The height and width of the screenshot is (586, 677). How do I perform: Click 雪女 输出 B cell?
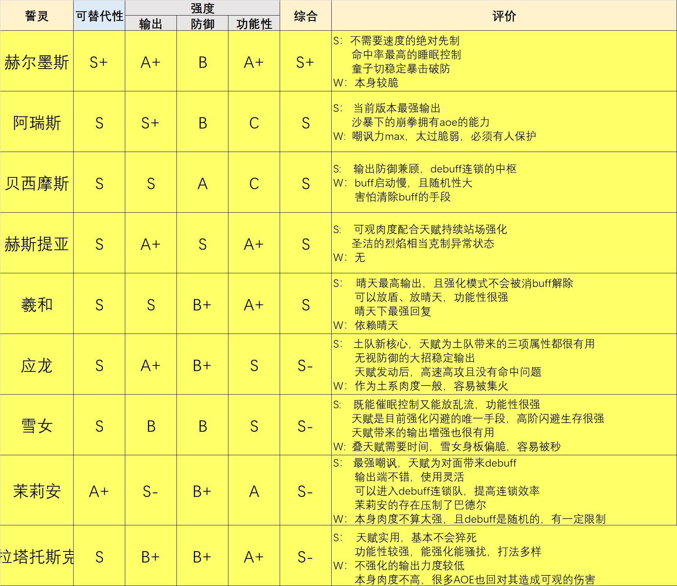(x=151, y=425)
